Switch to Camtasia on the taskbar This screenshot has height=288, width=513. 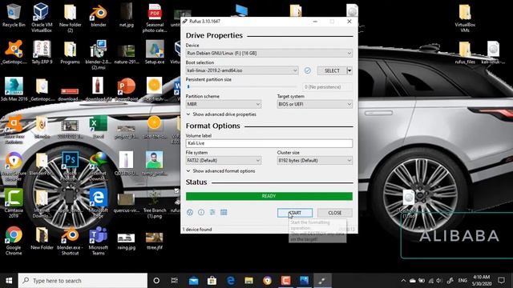(285, 281)
